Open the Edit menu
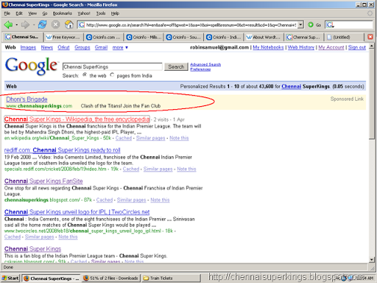Image resolution: width=377 pixels, height=283 pixels. click(x=19, y=13)
